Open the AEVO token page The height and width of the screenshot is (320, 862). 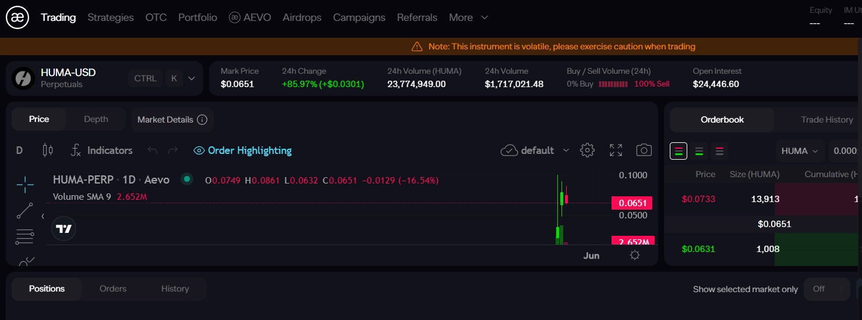click(250, 17)
